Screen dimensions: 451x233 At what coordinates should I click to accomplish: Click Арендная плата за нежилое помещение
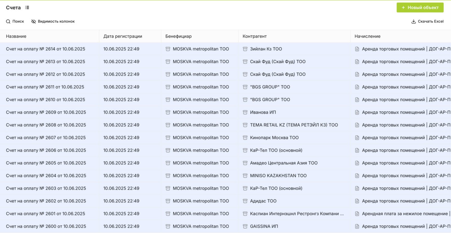(x=405, y=214)
